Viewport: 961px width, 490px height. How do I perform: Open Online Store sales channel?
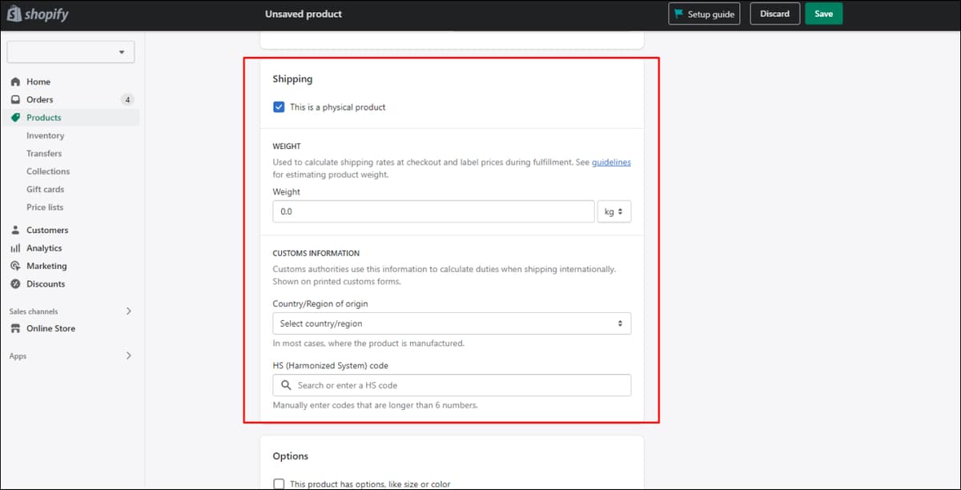[x=50, y=328]
